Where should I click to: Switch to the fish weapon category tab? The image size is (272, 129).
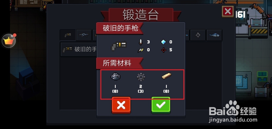214,35
